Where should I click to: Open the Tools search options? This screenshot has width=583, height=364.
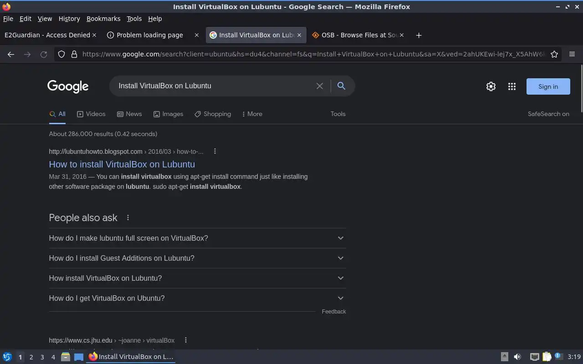[x=338, y=114]
